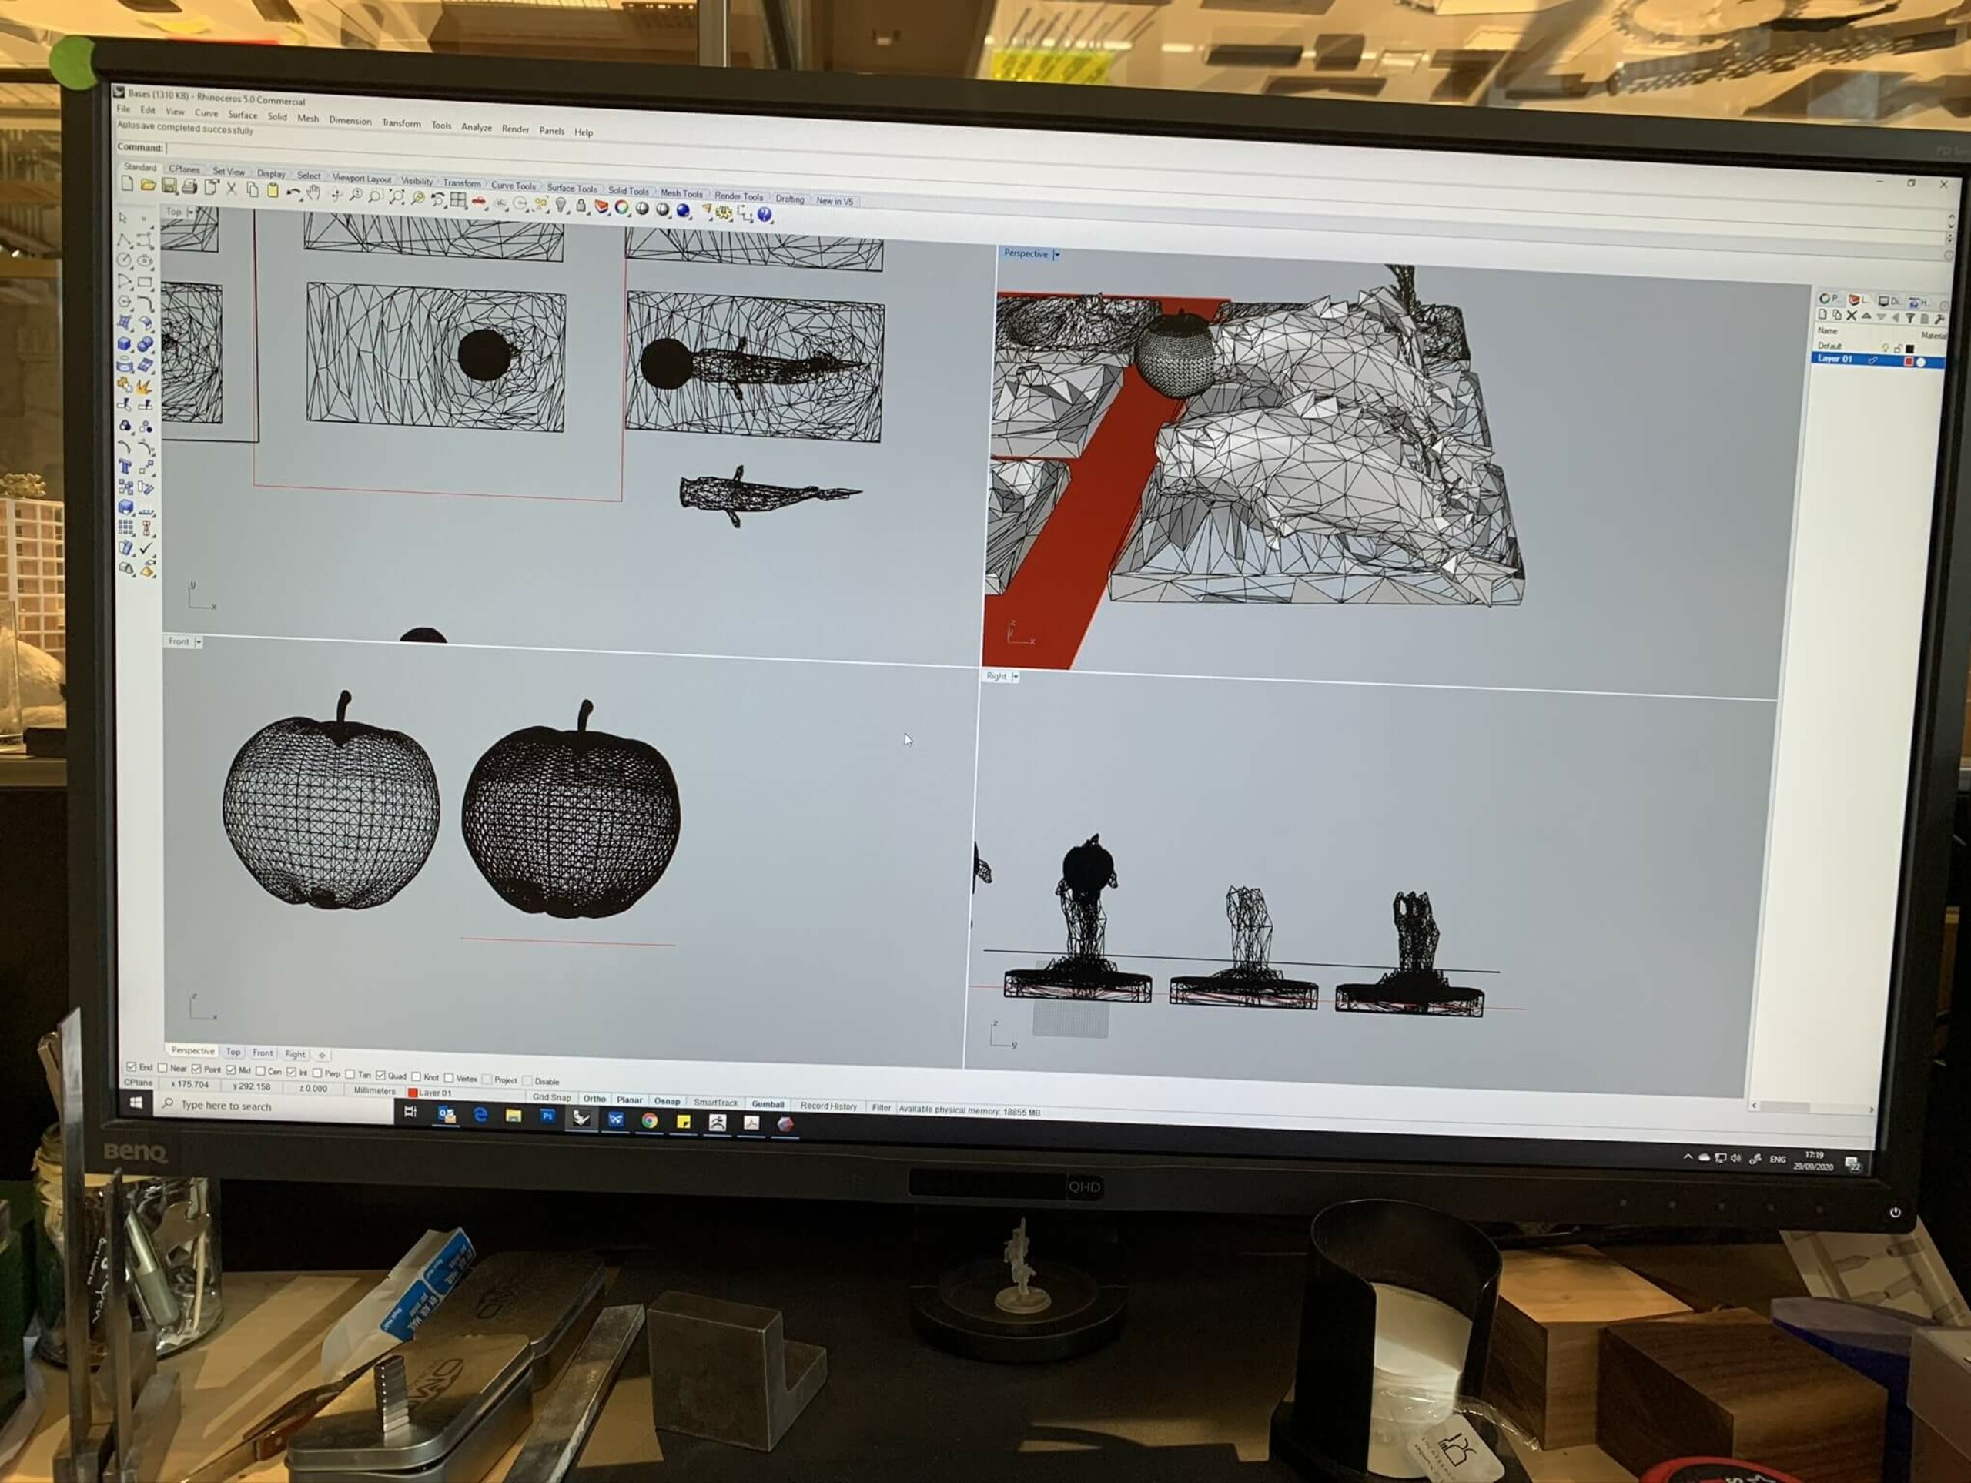
Task: Open Help with the blue question icon
Action: pyautogui.click(x=765, y=215)
